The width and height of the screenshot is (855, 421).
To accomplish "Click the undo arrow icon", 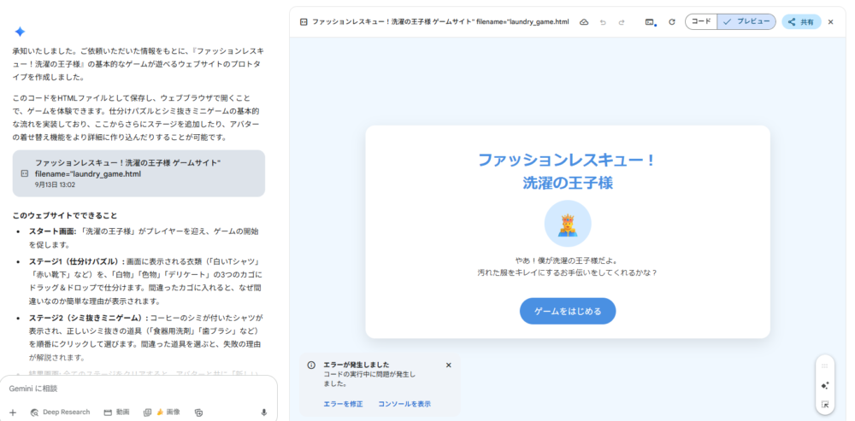I will coord(603,21).
